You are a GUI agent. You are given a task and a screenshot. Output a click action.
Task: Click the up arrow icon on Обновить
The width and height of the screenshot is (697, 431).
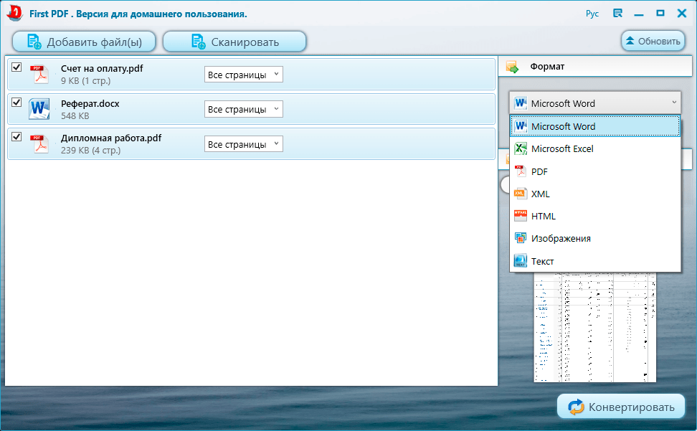630,41
